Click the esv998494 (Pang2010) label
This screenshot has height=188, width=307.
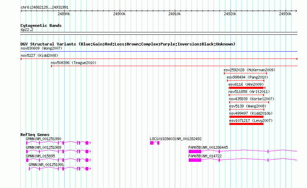coord(247,77)
